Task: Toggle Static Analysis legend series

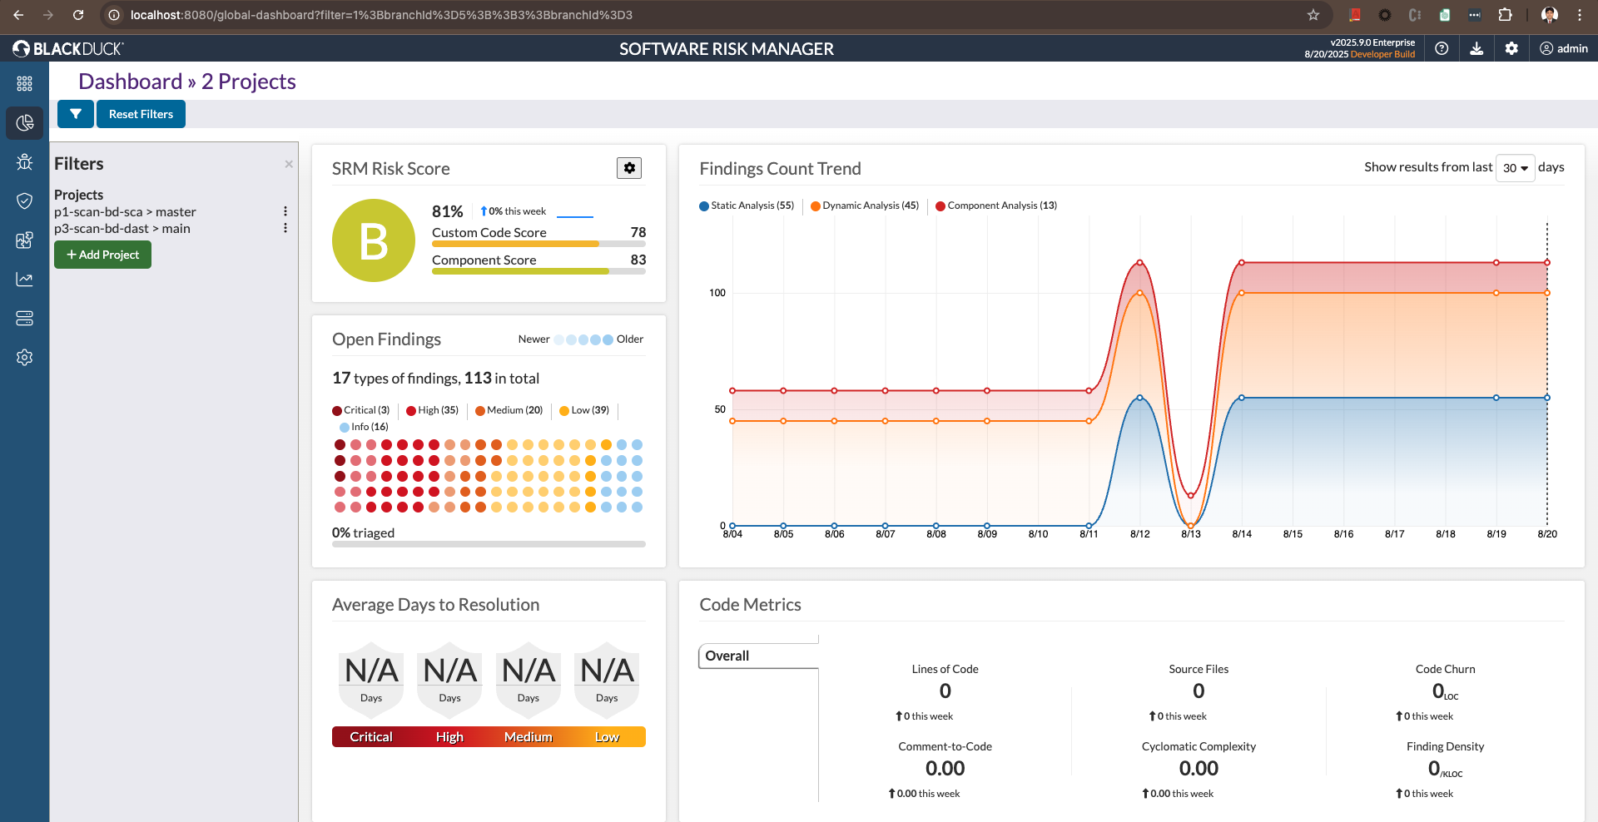Action: [x=747, y=205]
